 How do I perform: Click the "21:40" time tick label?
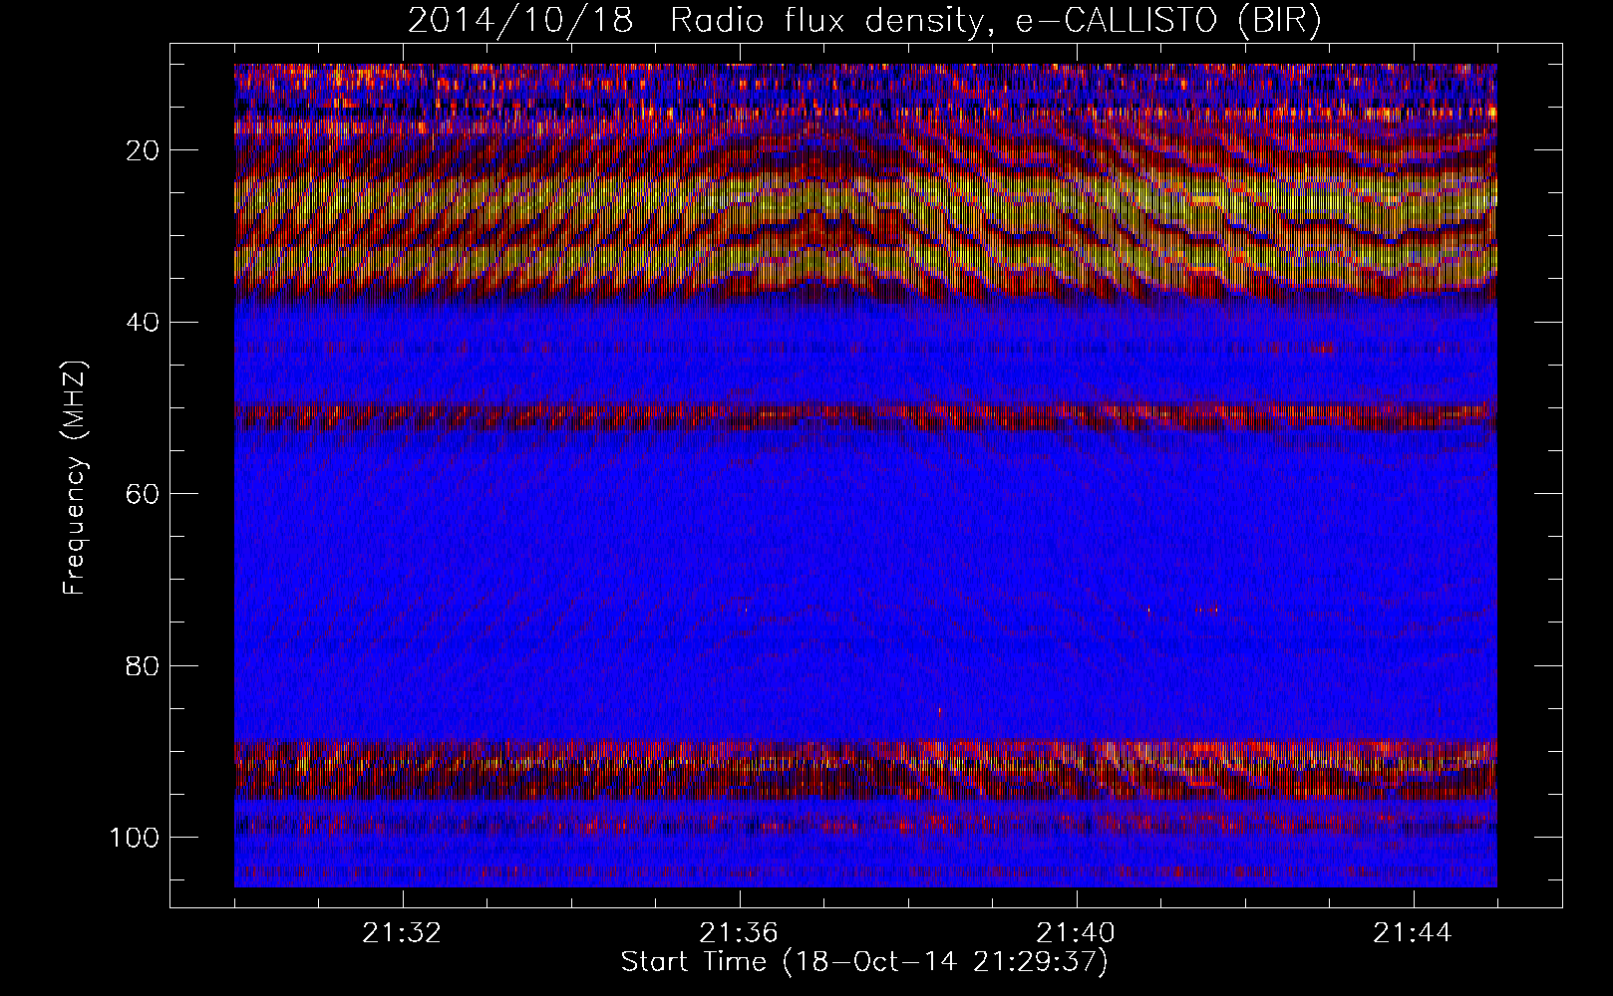(1076, 934)
